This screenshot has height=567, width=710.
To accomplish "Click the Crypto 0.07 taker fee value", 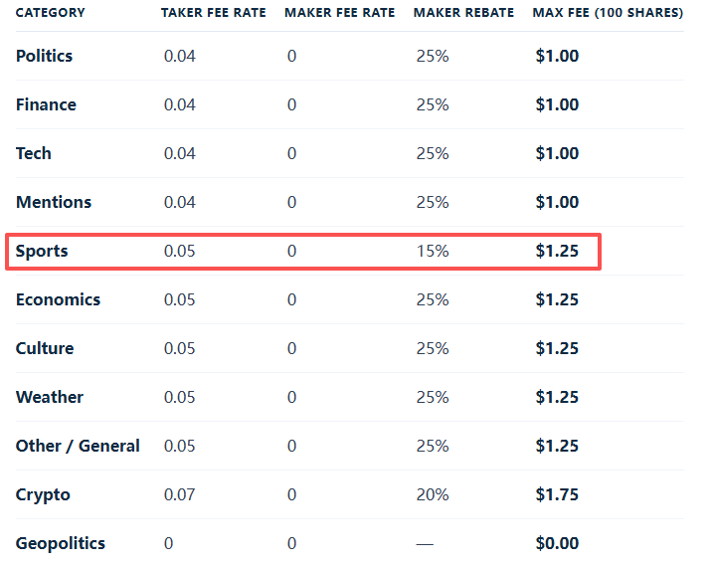I will click(179, 494).
